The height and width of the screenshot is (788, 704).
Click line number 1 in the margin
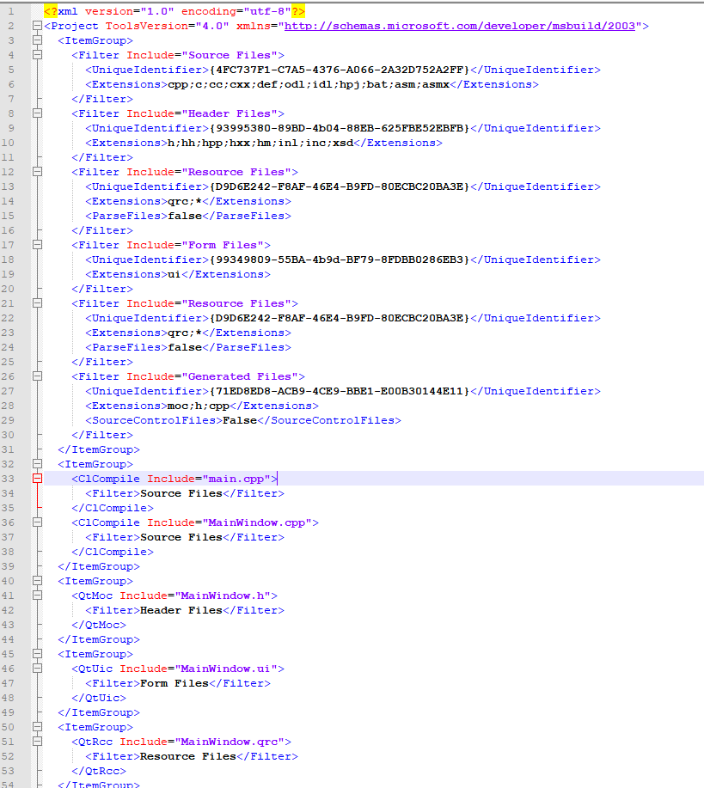click(x=10, y=10)
